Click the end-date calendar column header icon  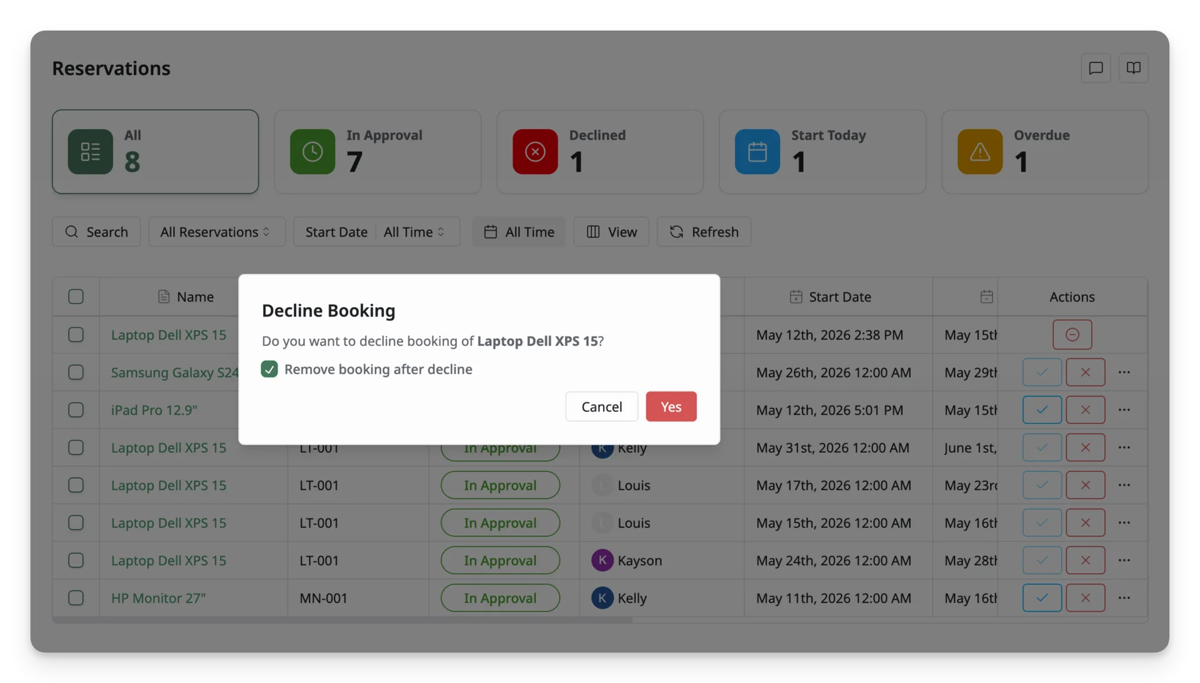tap(986, 297)
